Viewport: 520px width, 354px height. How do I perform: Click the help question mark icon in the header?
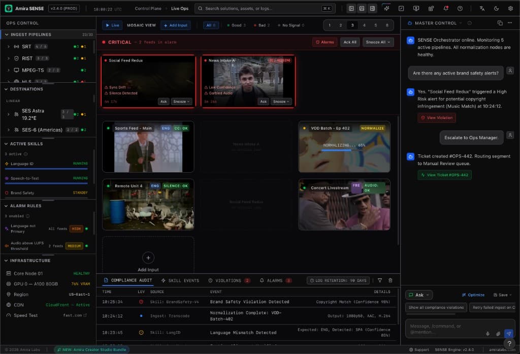(x=460, y=8)
